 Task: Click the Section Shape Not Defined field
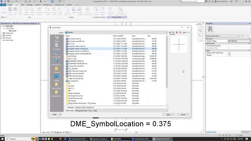click(239, 41)
